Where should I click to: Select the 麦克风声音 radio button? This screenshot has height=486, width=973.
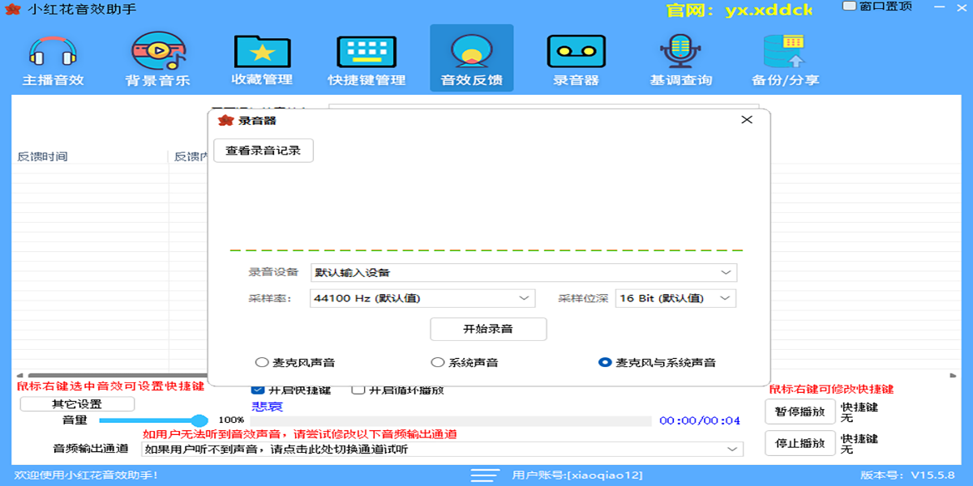point(261,363)
